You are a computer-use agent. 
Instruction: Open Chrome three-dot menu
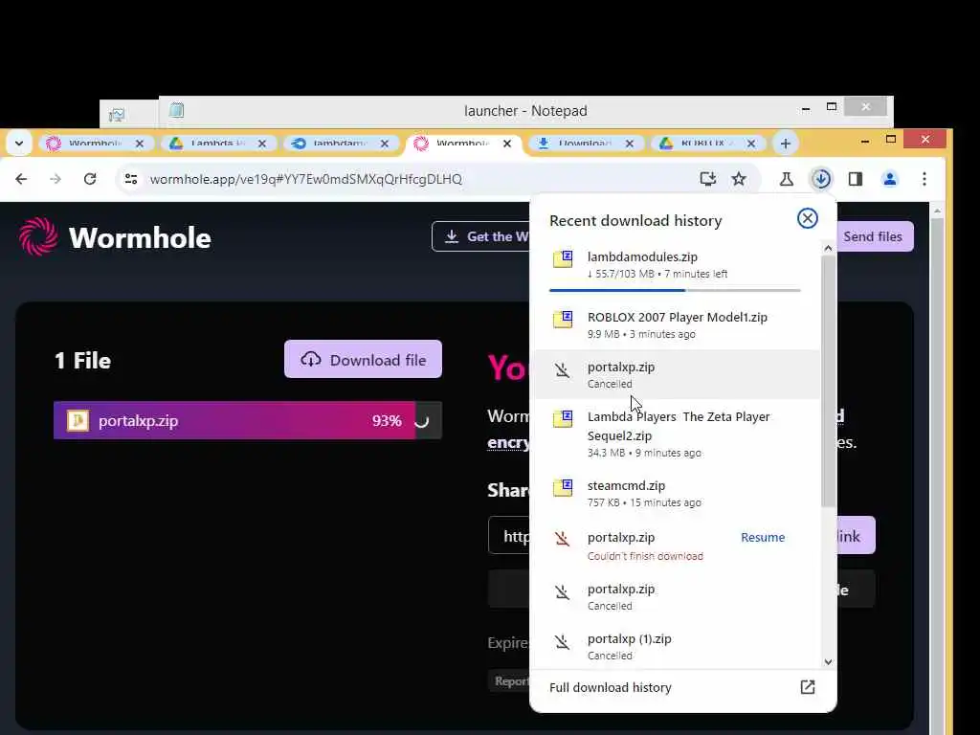coord(924,179)
